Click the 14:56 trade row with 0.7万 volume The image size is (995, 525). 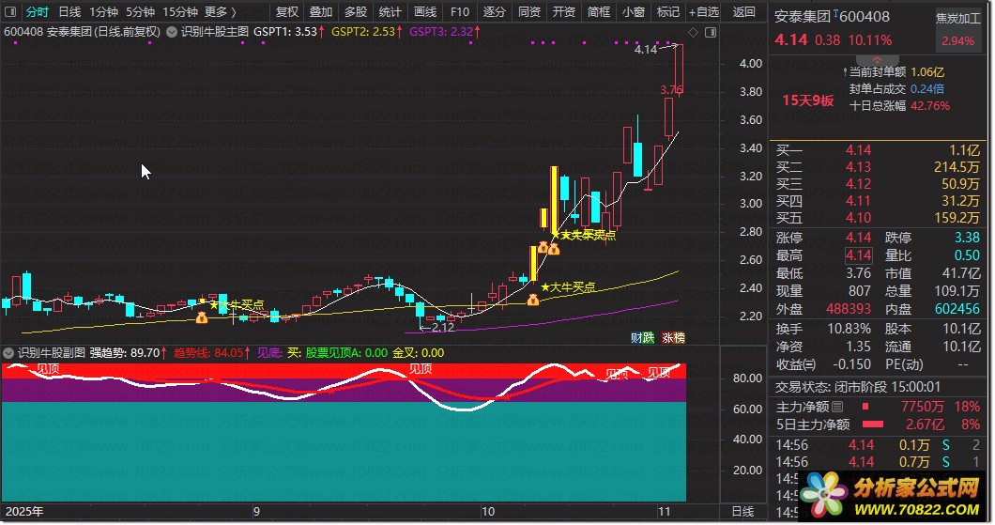879,462
